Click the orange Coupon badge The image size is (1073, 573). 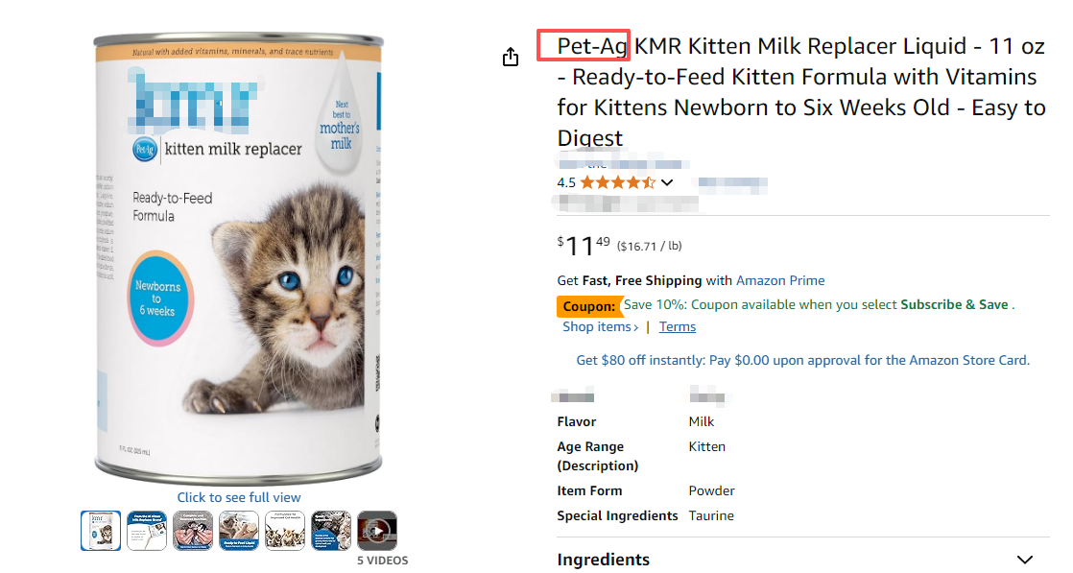[x=587, y=306]
